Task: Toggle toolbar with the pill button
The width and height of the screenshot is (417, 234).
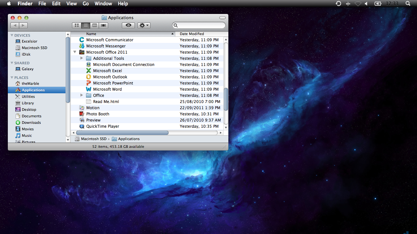Action: [223, 18]
